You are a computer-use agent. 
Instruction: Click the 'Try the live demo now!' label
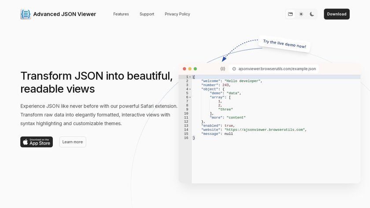[x=285, y=44]
